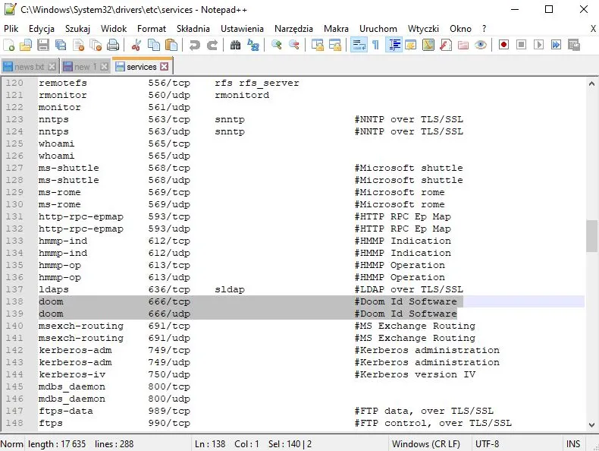This screenshot has width=599, height=451.
Task: Open the Ustawienia menu
Action: (x=242, y=28)
